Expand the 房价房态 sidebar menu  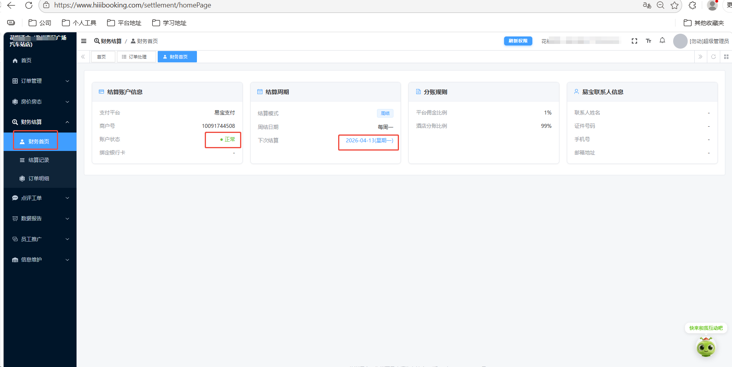pyautogui.click(x=39, y=102)
